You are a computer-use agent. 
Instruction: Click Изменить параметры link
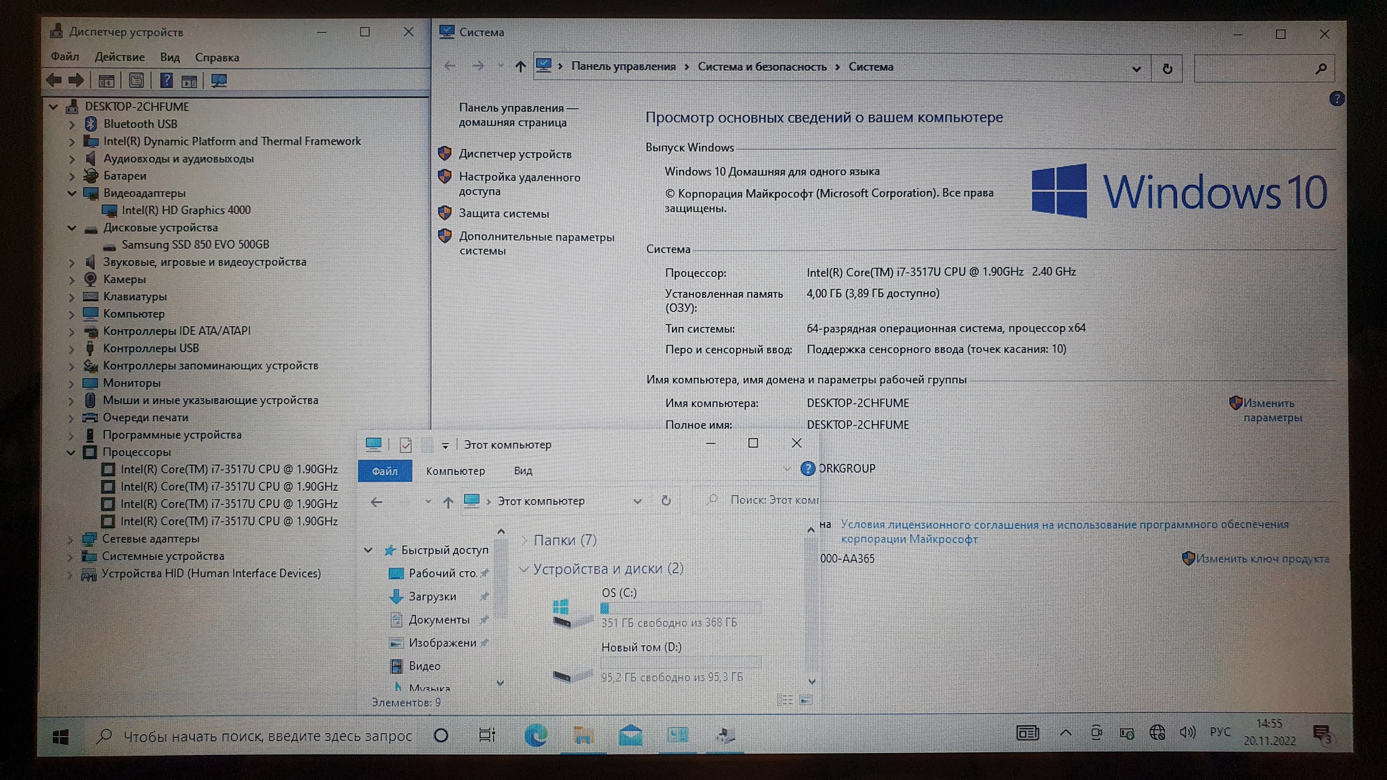click(x=1272, y=410)
